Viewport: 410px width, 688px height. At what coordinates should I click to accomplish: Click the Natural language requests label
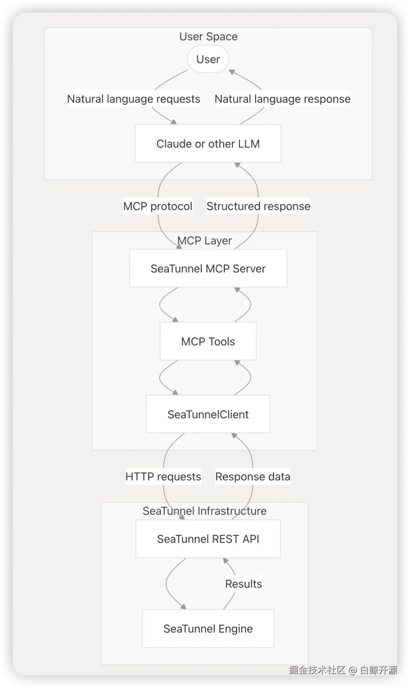click(x=134, y=99)
